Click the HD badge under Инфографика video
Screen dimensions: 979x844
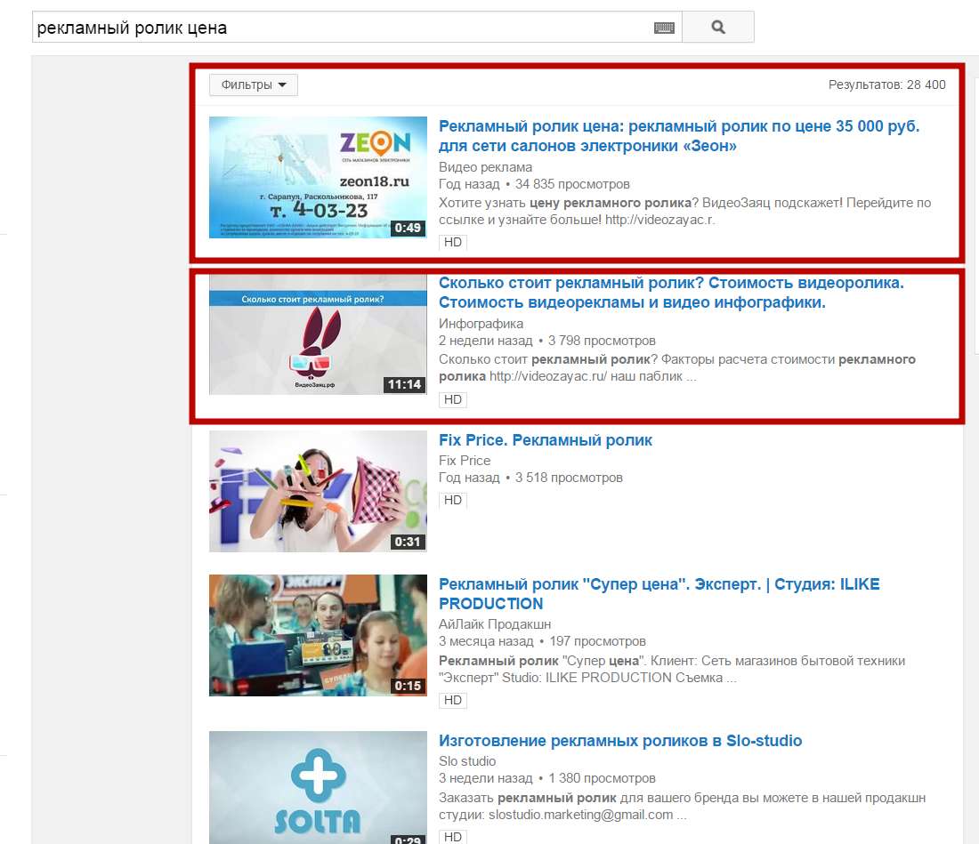coord(453,399)
